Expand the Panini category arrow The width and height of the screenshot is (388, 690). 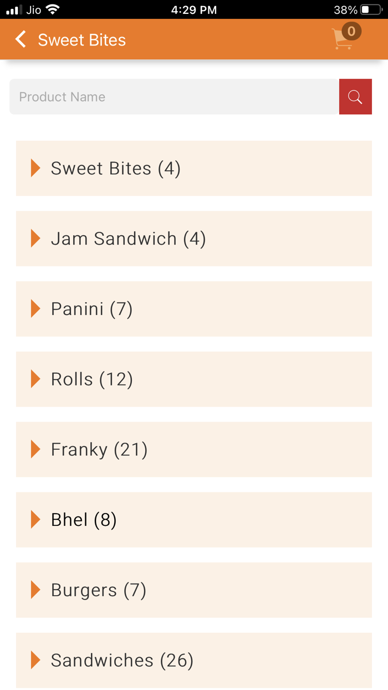[35, 309]
